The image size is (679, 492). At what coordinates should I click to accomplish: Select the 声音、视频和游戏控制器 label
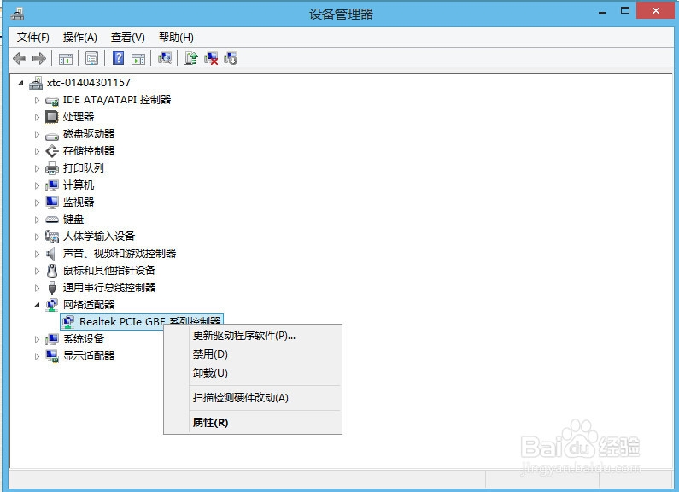click(x=120, y=254)
